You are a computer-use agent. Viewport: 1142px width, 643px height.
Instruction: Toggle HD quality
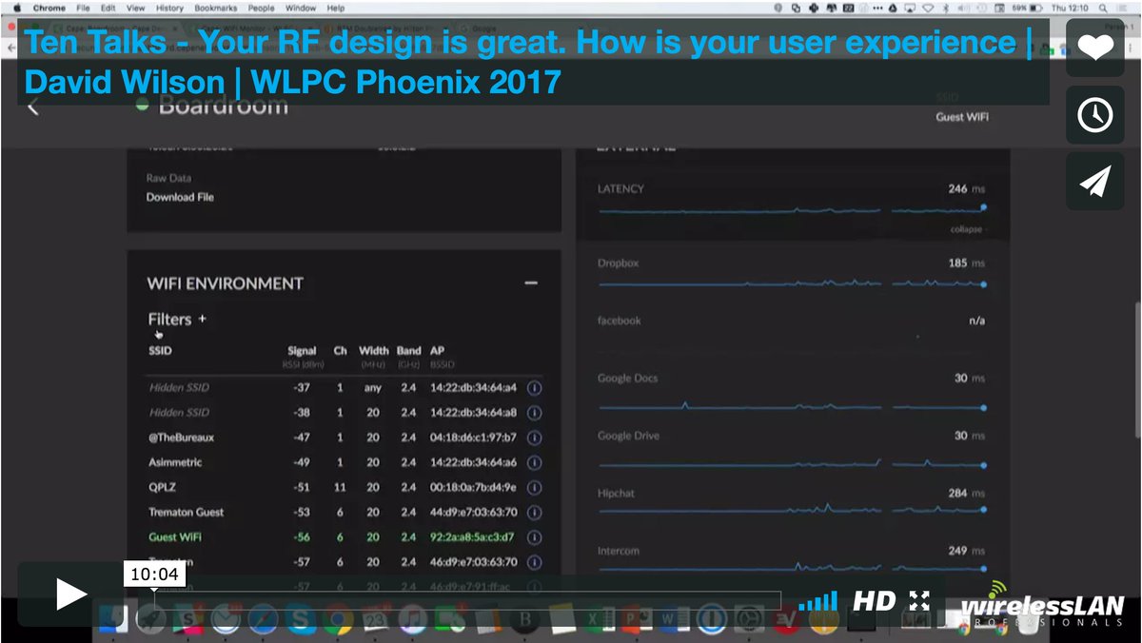tap(874, 601)
